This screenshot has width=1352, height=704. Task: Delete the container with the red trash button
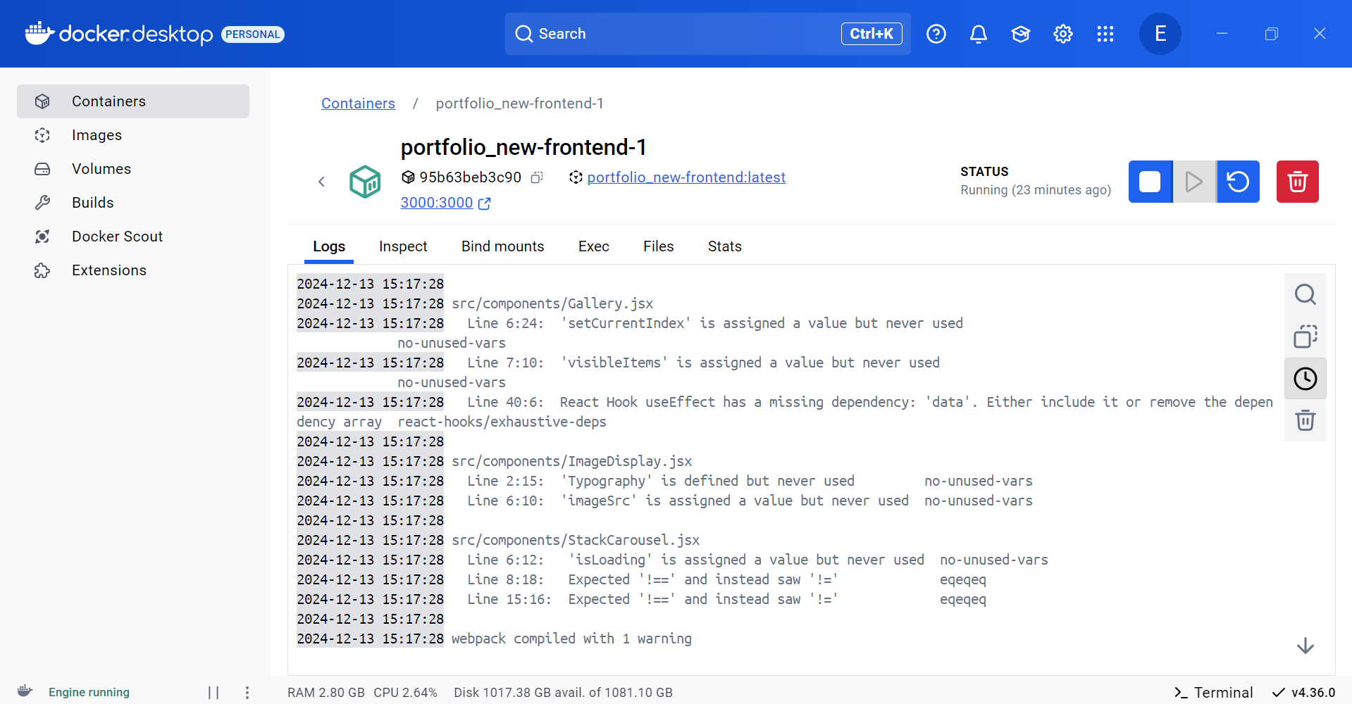[1298, 182]
